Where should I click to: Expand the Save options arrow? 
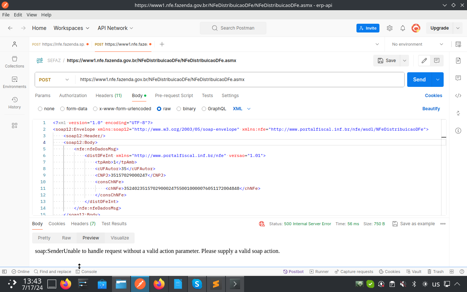(x=405, y=61)
